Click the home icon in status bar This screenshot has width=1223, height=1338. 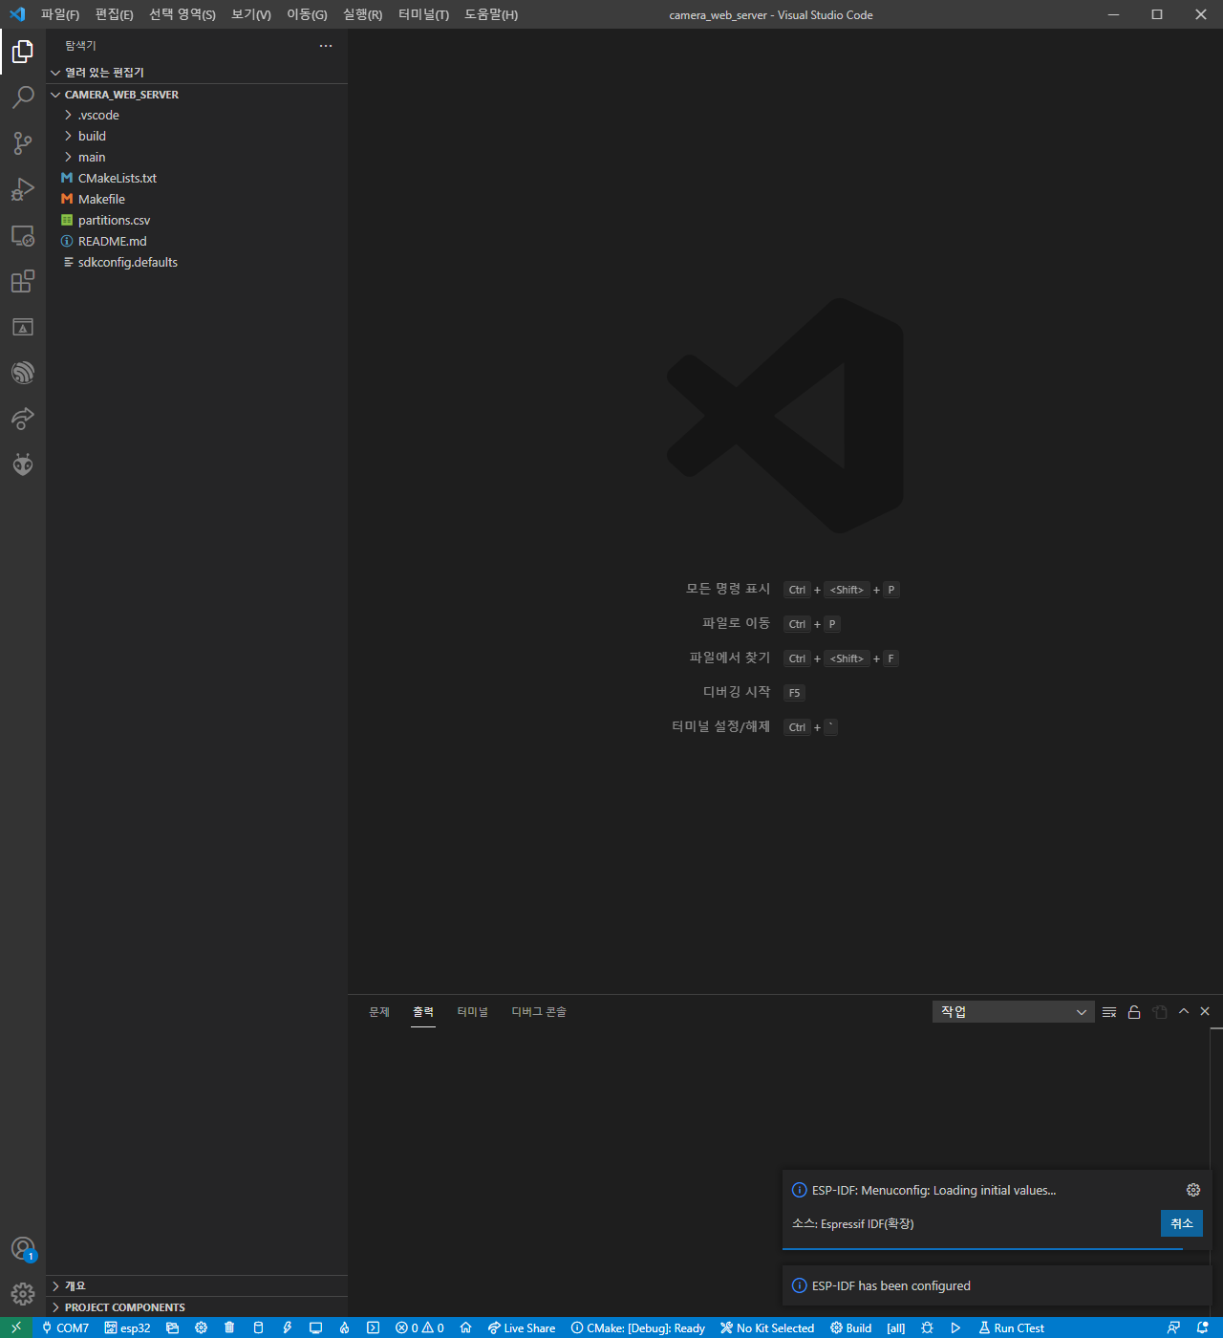[x=465, y=1327]
